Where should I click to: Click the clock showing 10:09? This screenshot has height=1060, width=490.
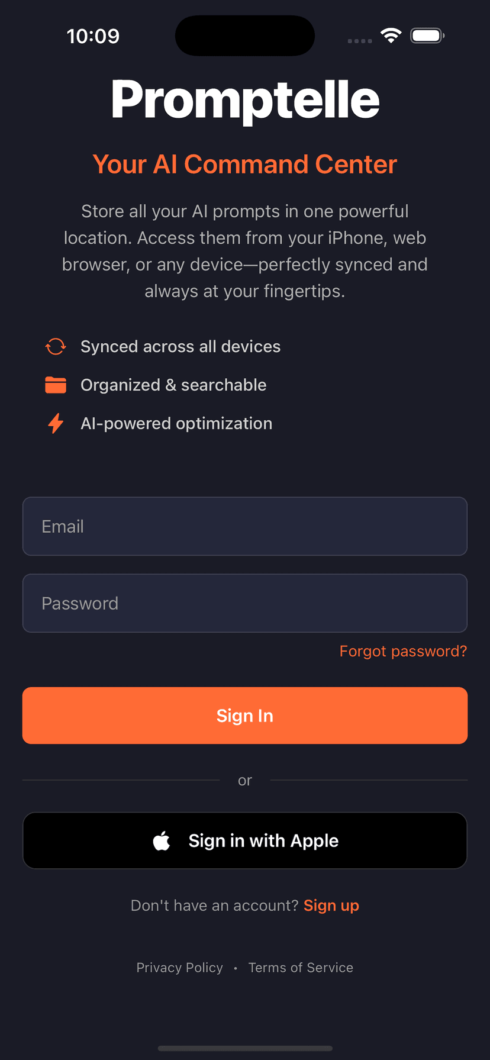(93, 36)
